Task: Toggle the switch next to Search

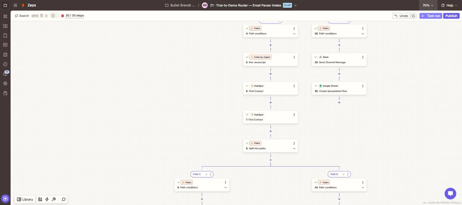Action: (x=55, y=16)
